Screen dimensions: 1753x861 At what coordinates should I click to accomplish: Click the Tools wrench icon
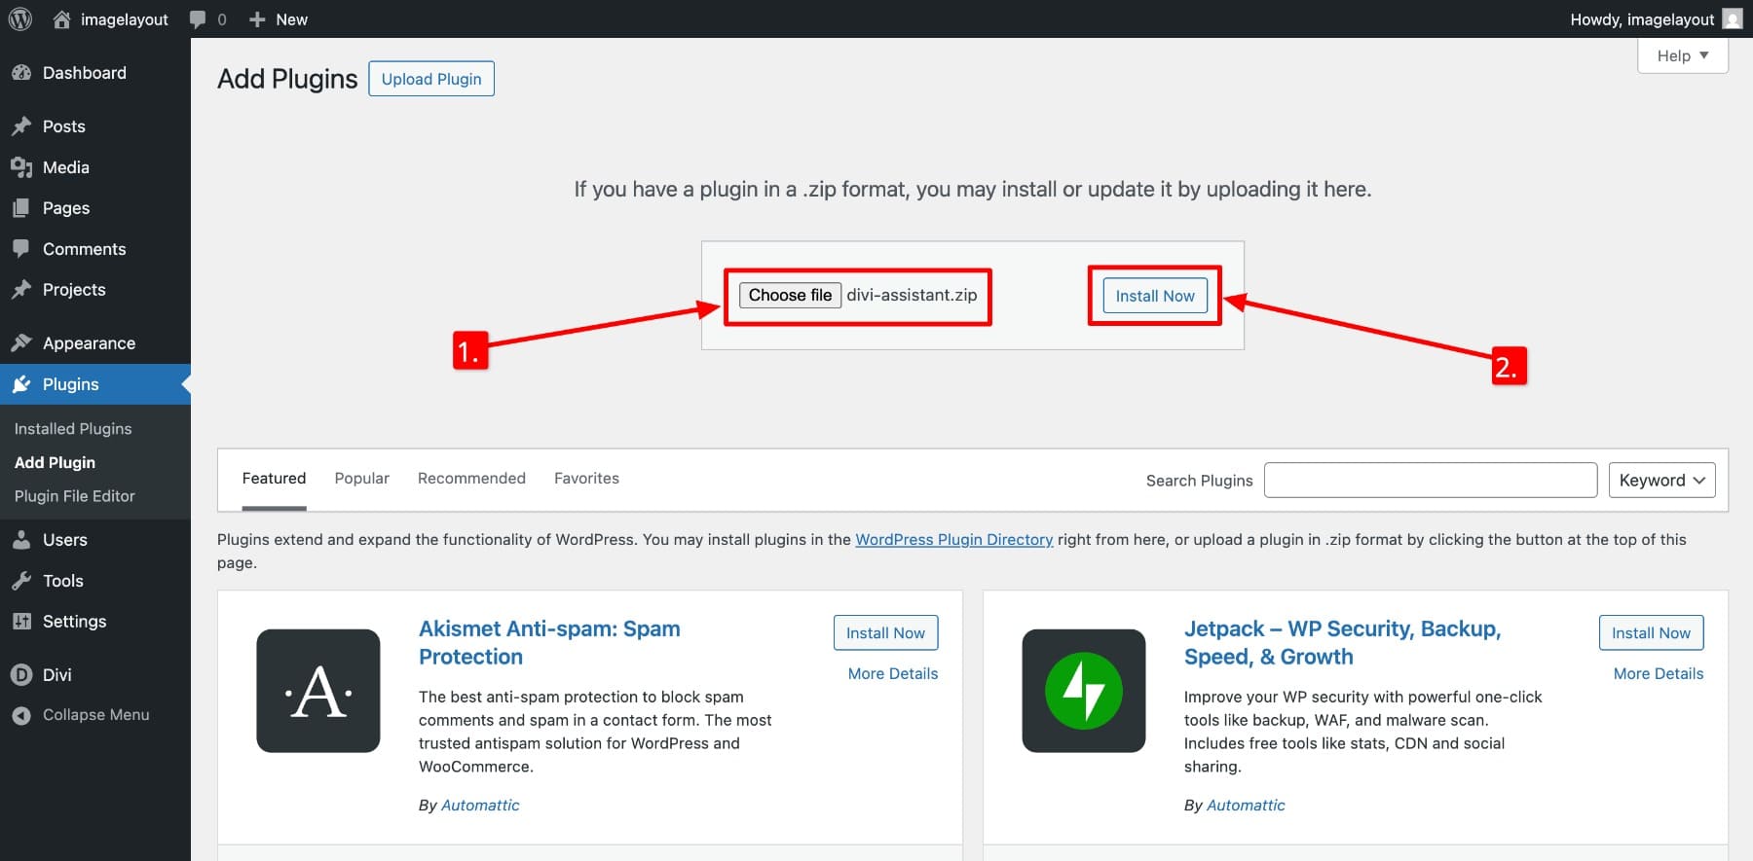coord(21,581)
